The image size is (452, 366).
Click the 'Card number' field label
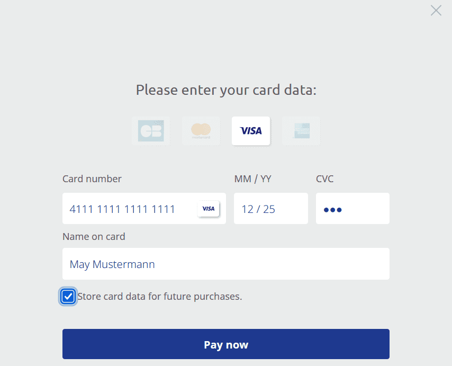(x=92, y=179)
